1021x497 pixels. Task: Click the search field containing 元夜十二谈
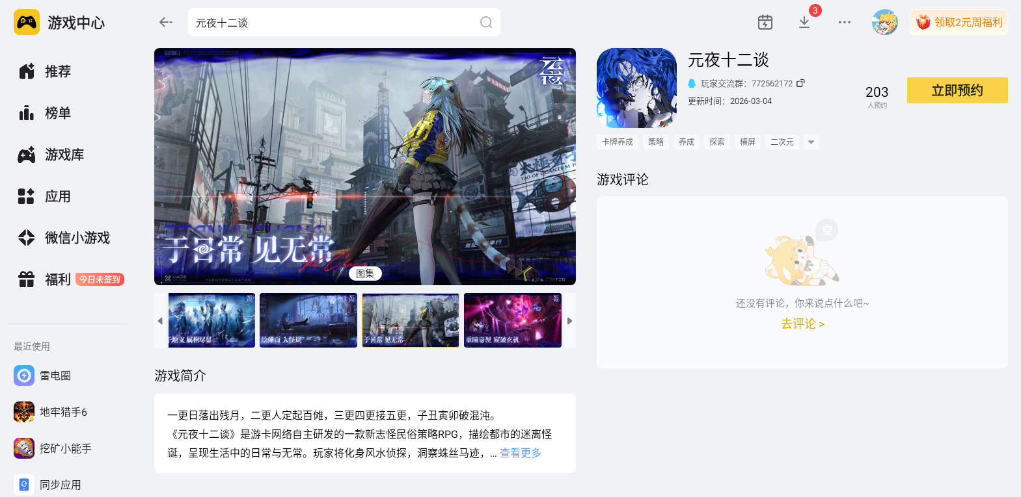point(344,22)
